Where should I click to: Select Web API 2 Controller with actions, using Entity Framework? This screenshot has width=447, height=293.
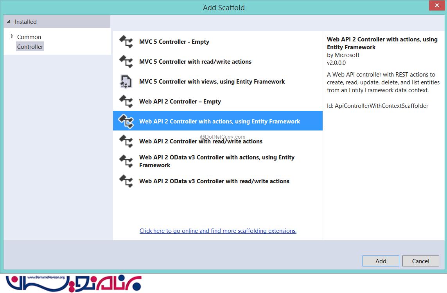tap(218, 121)
